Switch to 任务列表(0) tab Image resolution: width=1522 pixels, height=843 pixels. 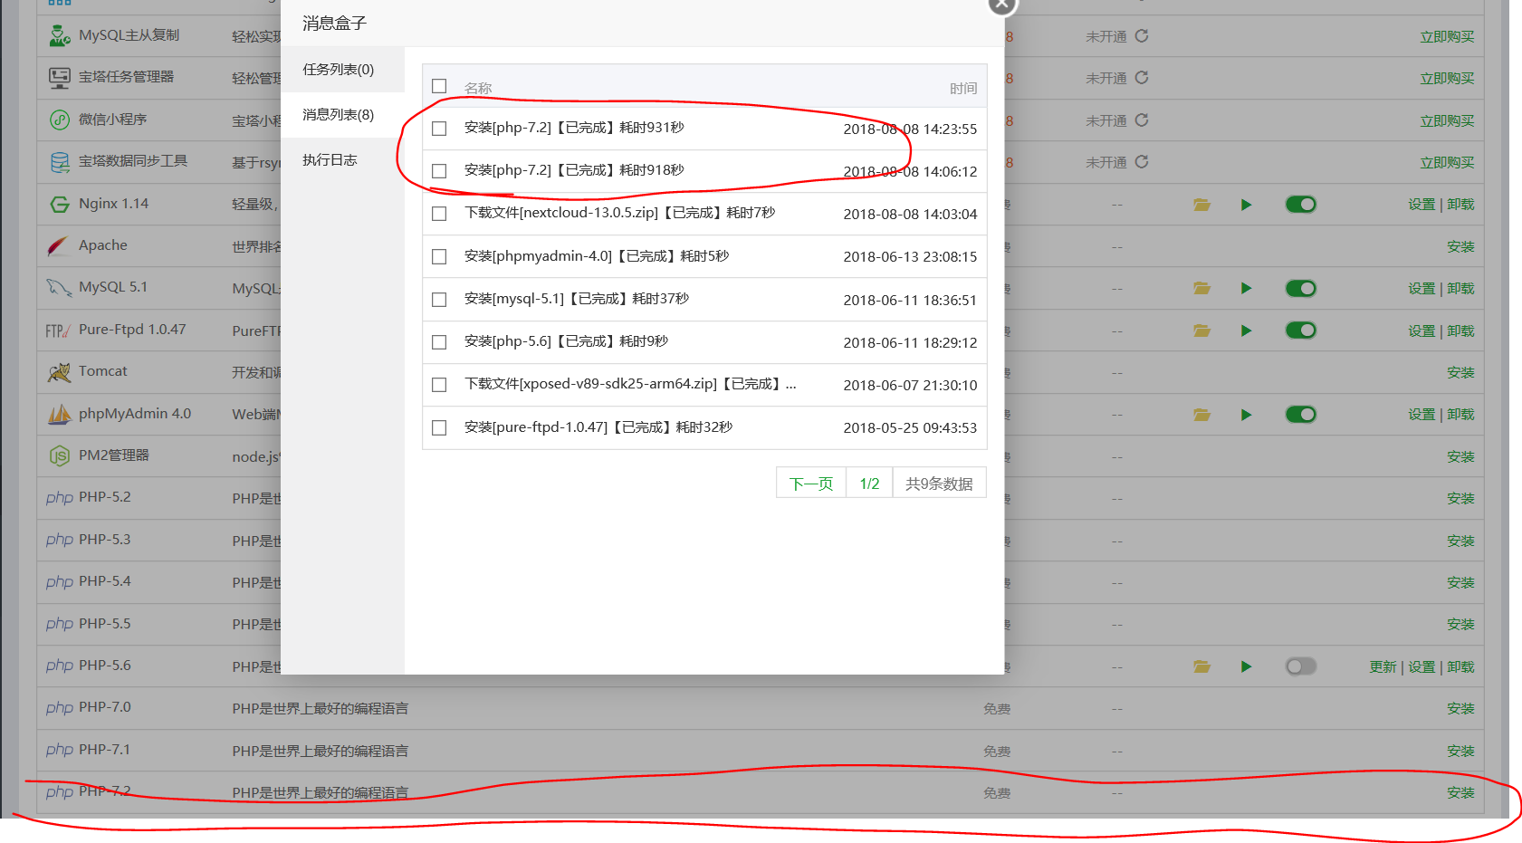tap(342, 70)
